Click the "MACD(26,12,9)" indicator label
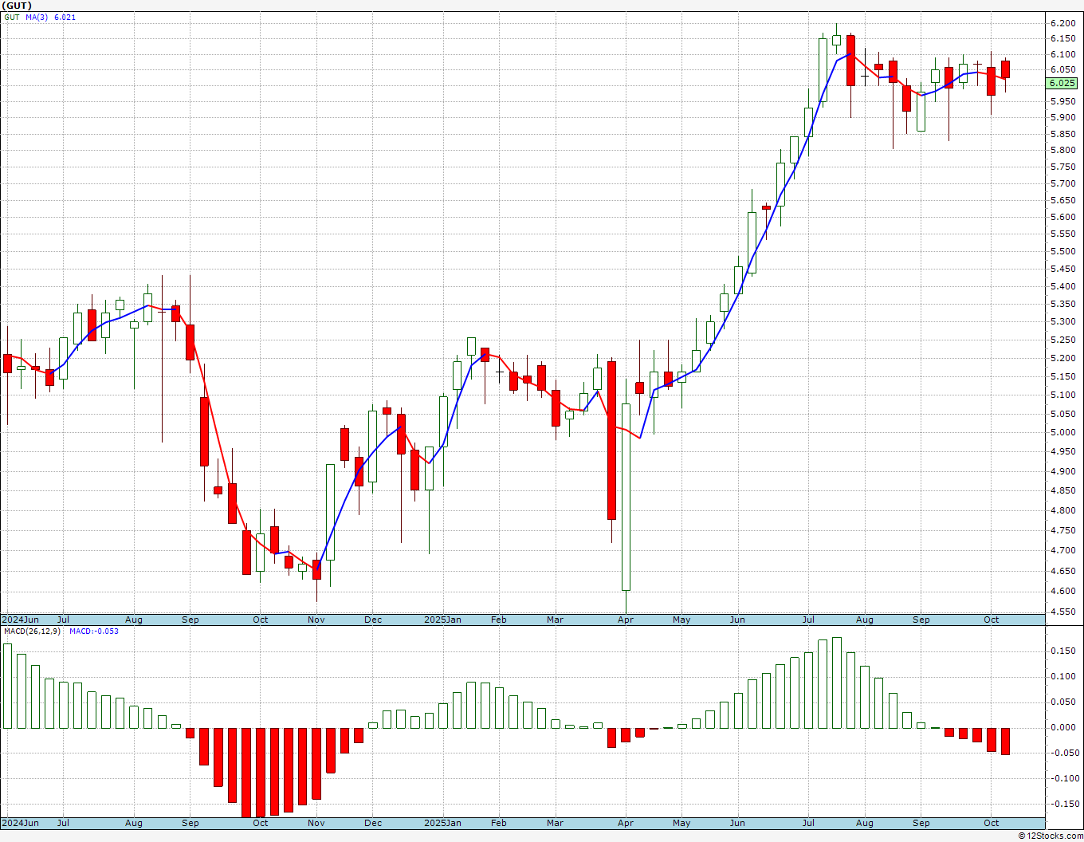 (x=33, y=631)
